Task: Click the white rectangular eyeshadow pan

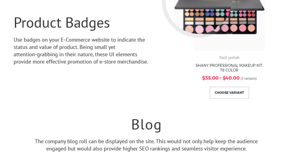Action: tap(189, 23)
